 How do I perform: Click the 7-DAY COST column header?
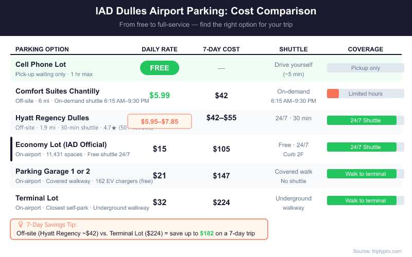221,49
